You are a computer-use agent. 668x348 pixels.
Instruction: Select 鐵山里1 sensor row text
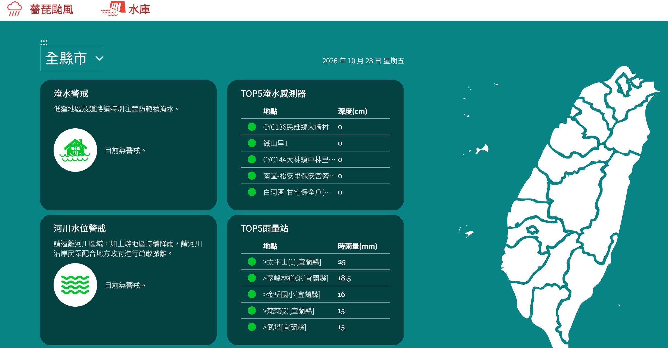click(x=275, y=143)
